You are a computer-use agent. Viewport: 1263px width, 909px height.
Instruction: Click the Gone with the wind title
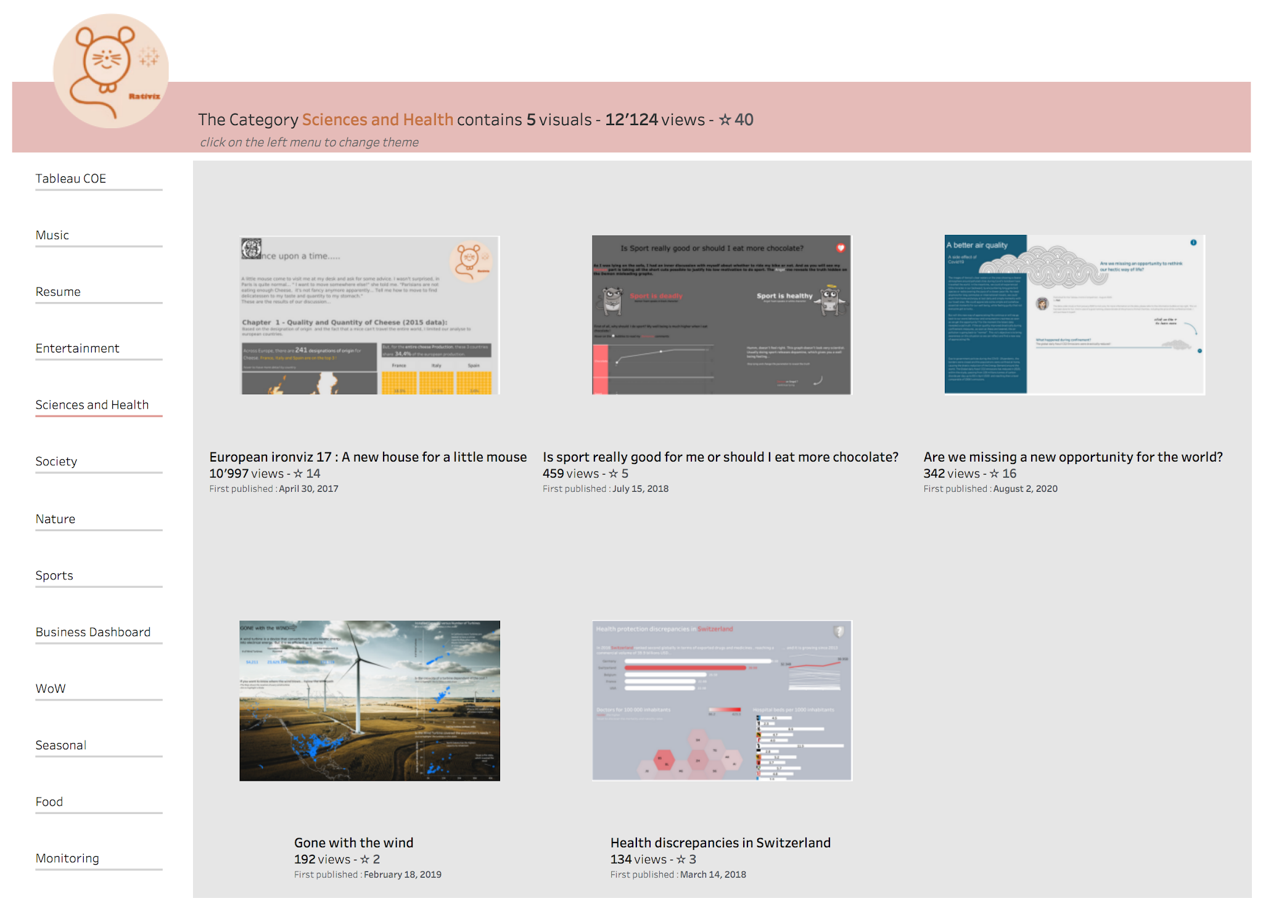click(353, 842)
